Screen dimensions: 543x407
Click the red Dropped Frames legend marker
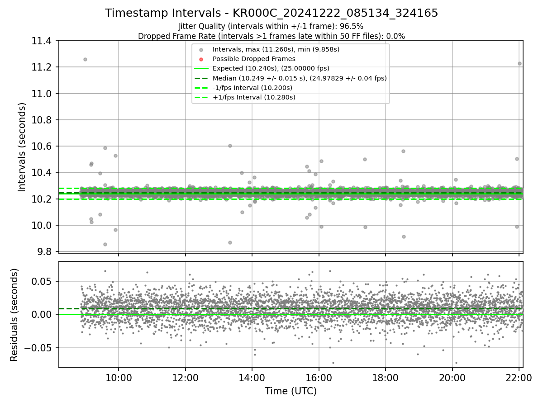(201, 59)
